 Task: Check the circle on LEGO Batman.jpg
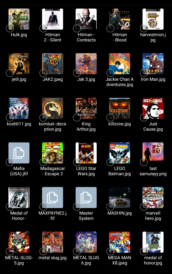tap(110, 162)
